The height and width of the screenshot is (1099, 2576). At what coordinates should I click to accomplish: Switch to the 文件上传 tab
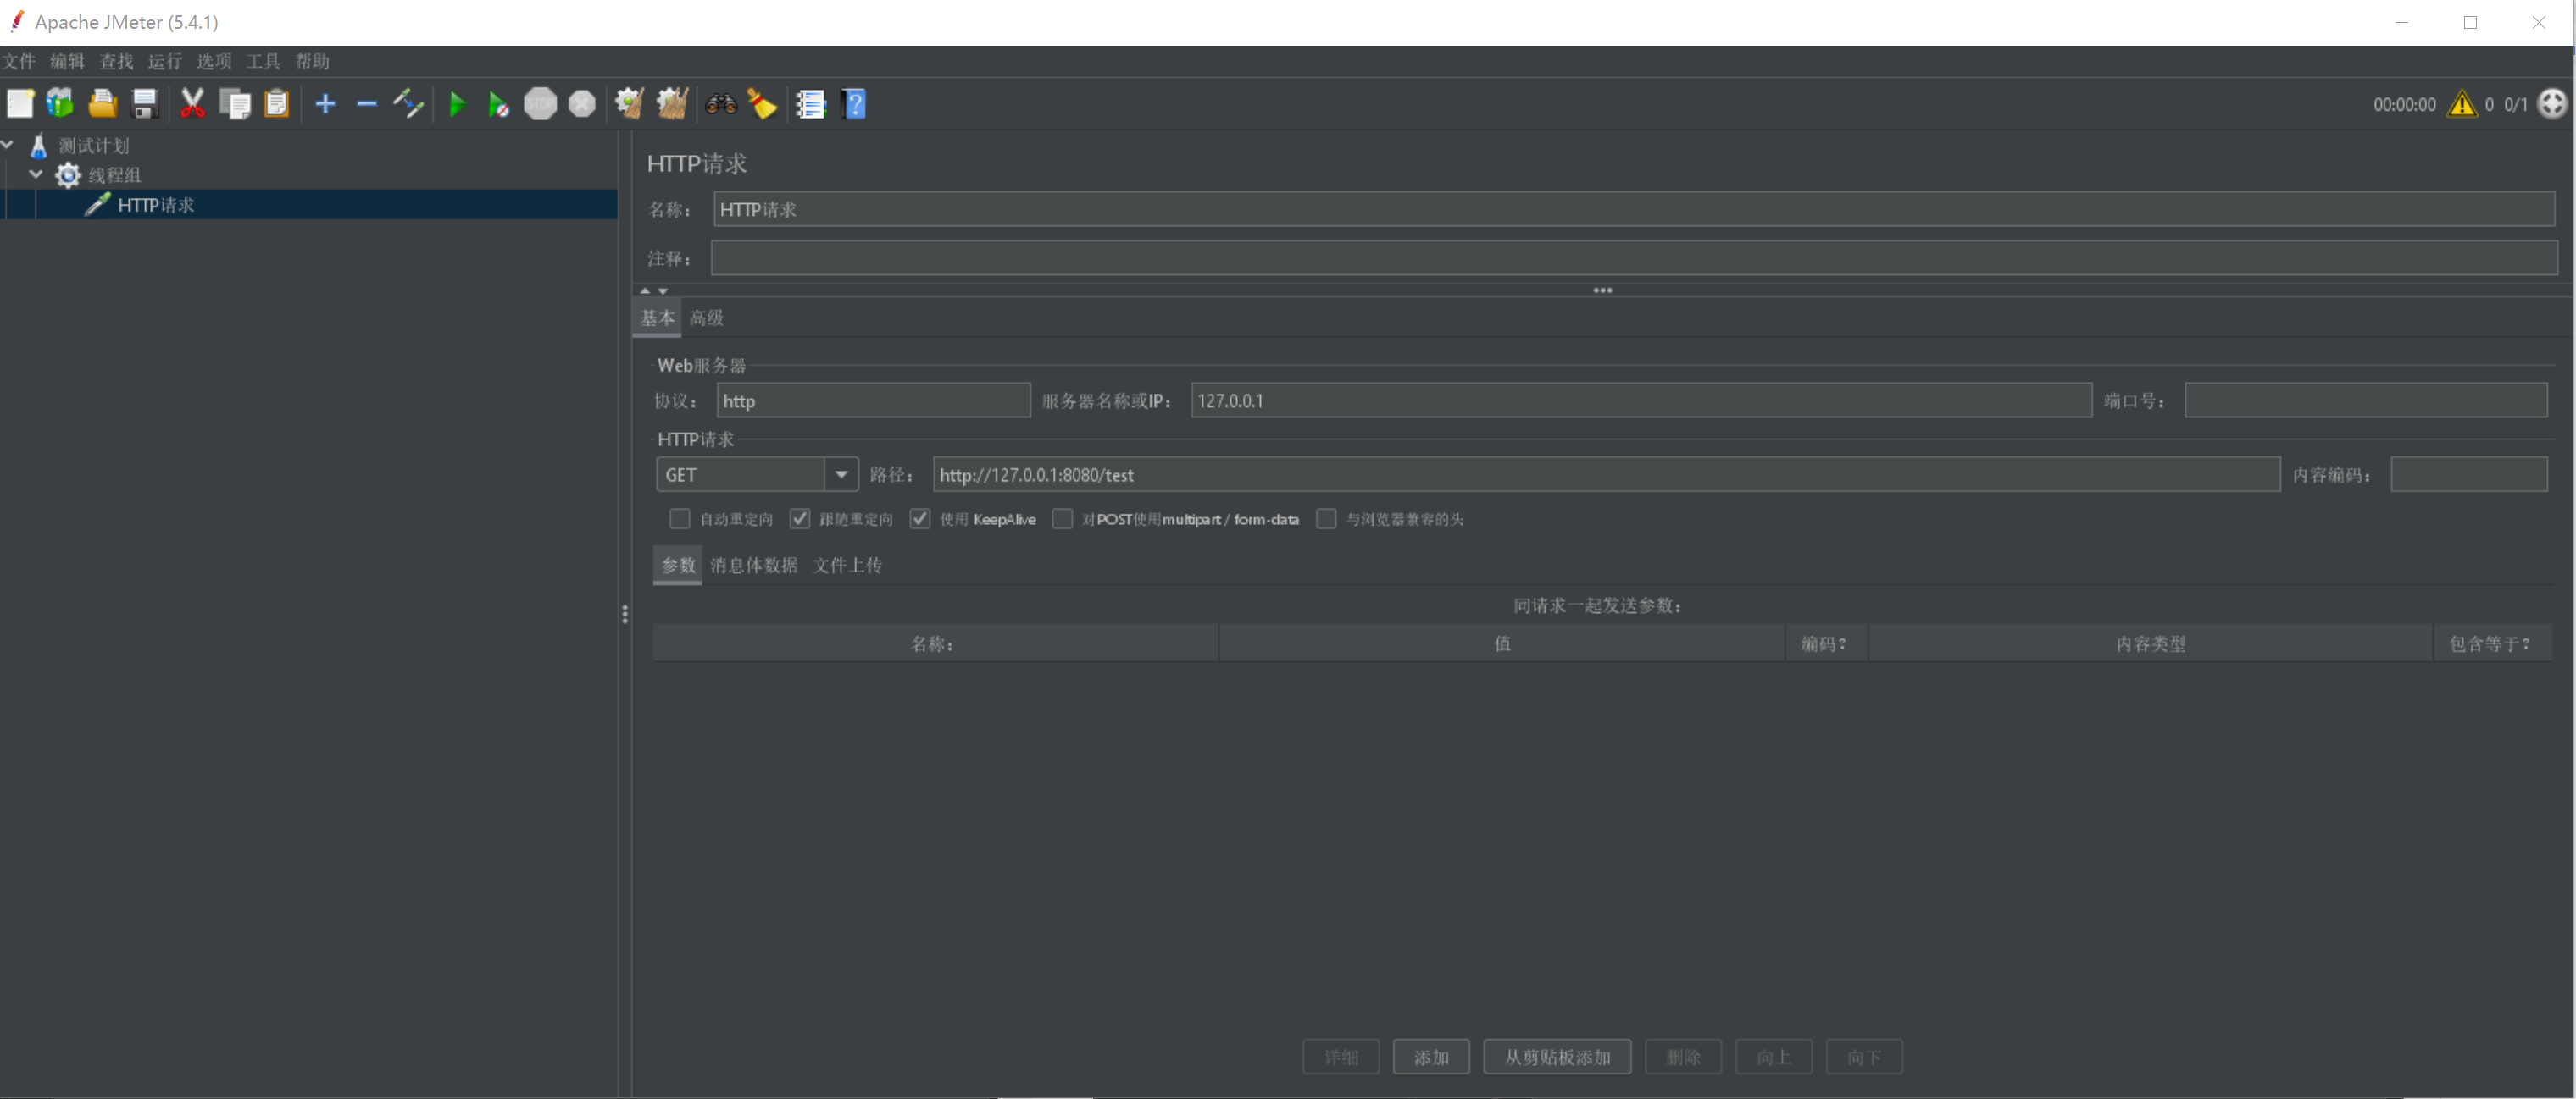tap(847, 566)
